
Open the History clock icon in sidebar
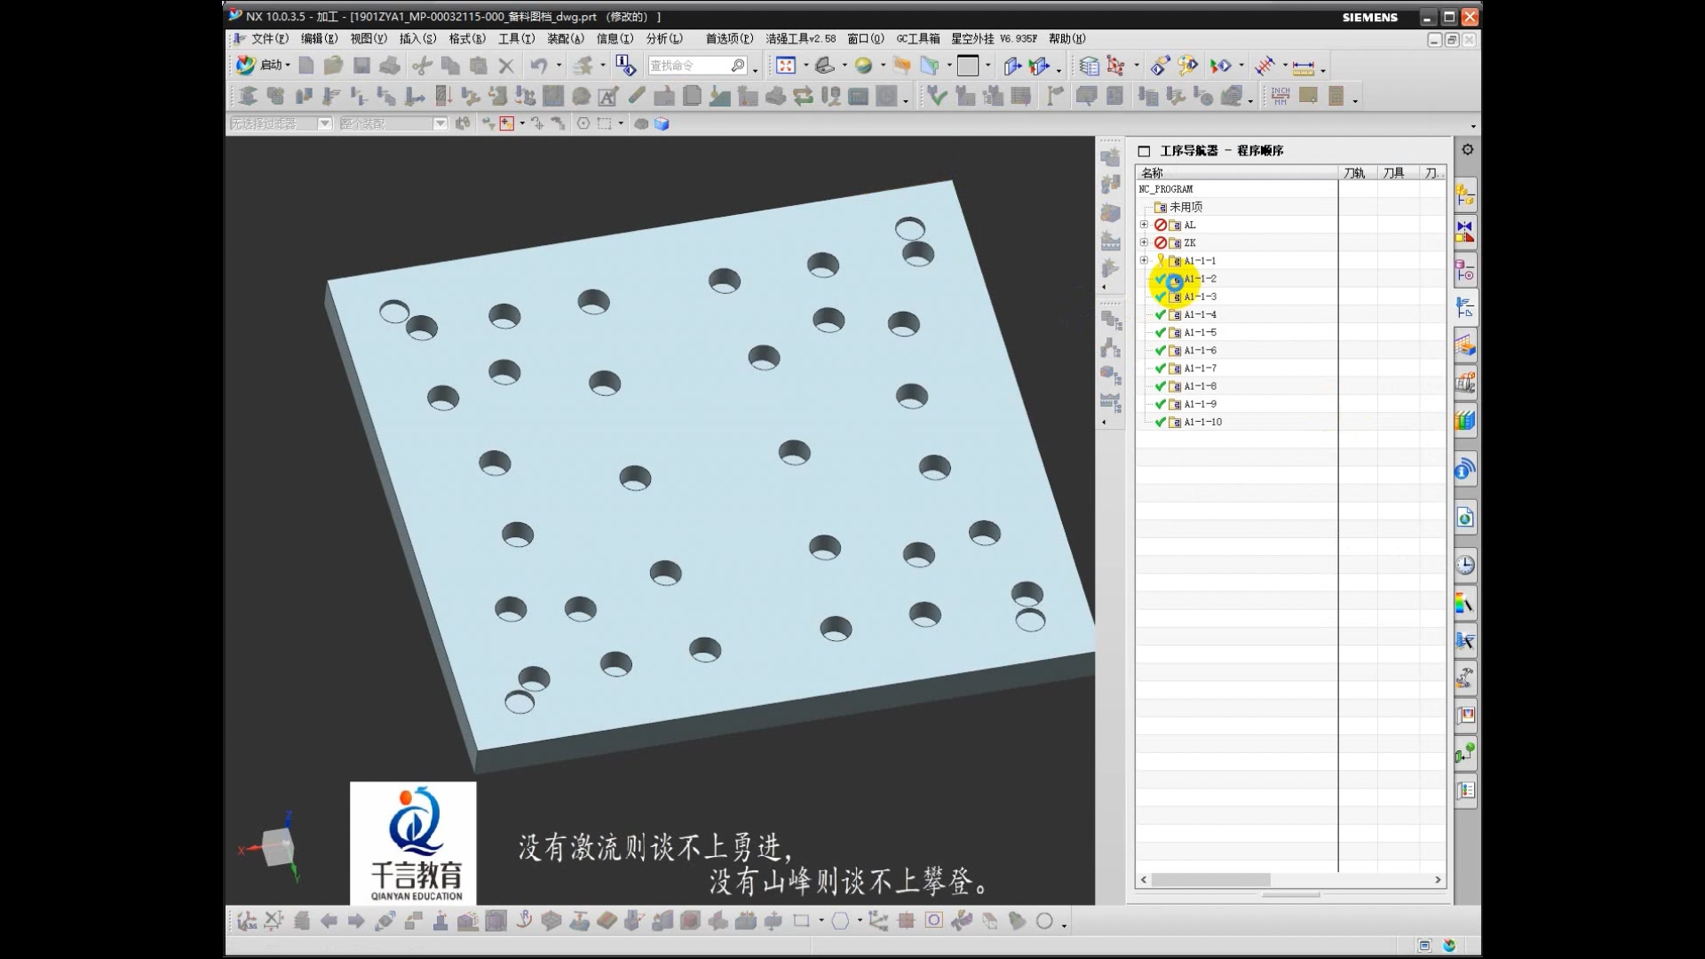point(1465,566)
